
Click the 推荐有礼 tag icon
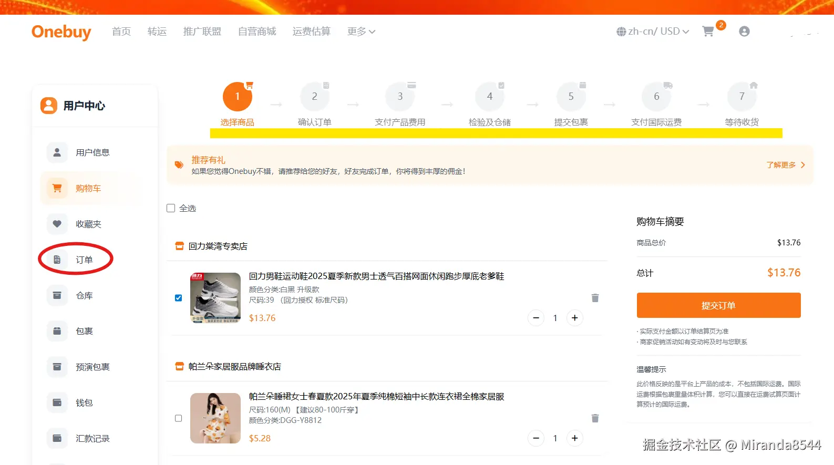pos(179,165)
